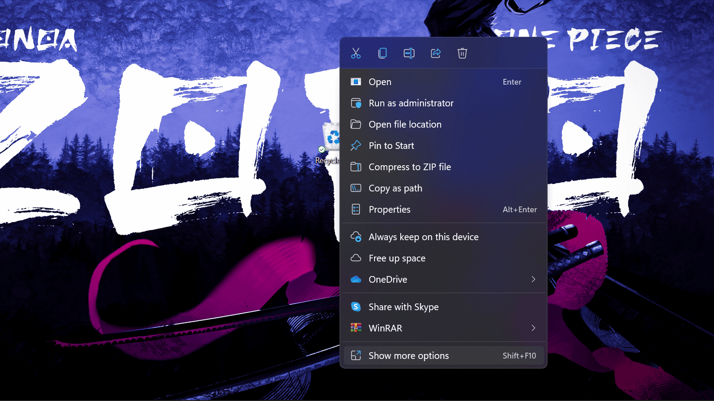Click the Rename icon in context menu
This screenshot has height=401, width=714.
click(409, 54)
